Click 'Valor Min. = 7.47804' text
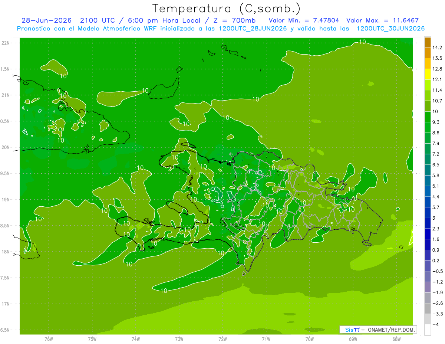445x344 pixels. point(304,20)
